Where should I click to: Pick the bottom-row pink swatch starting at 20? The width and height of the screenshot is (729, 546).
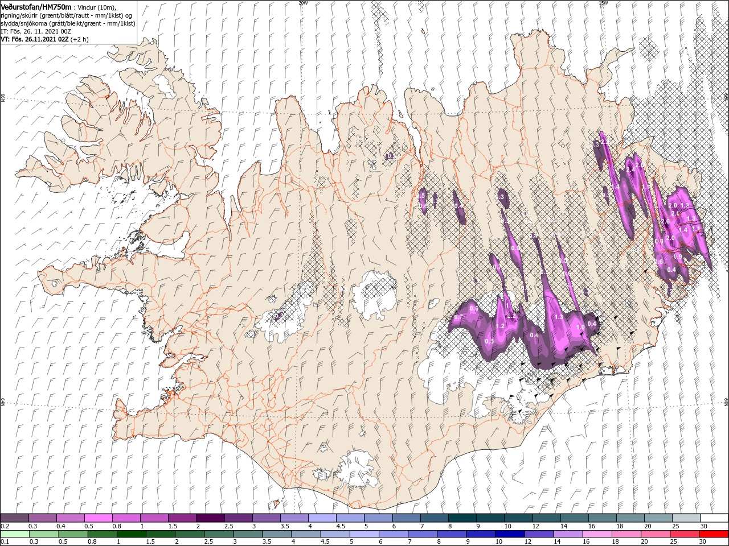coord(655,534)
